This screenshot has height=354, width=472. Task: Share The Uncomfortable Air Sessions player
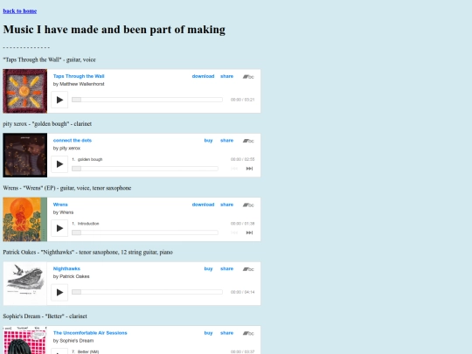pyautogui.click(x=226, y=333)
